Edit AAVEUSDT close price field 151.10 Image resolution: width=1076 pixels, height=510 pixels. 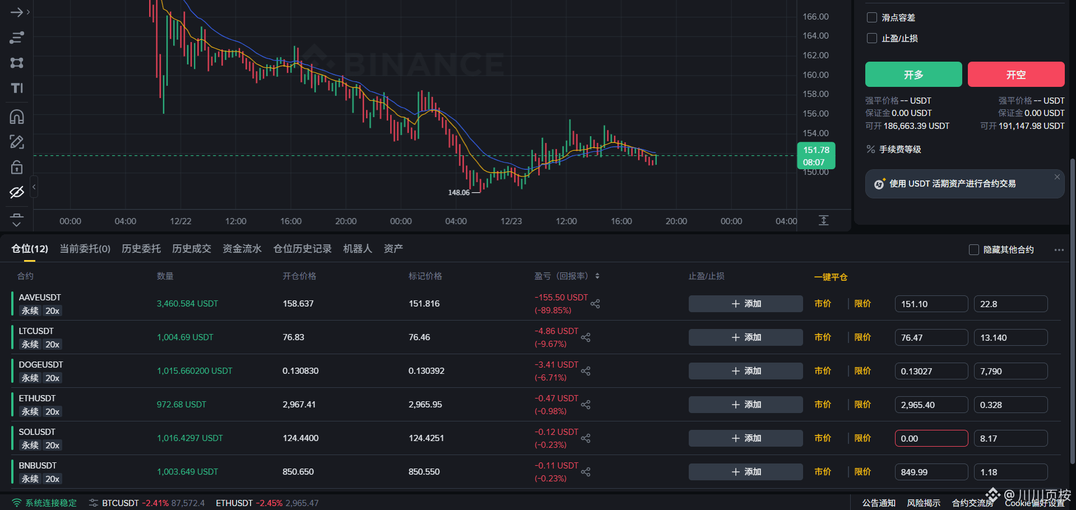[931, 304]
